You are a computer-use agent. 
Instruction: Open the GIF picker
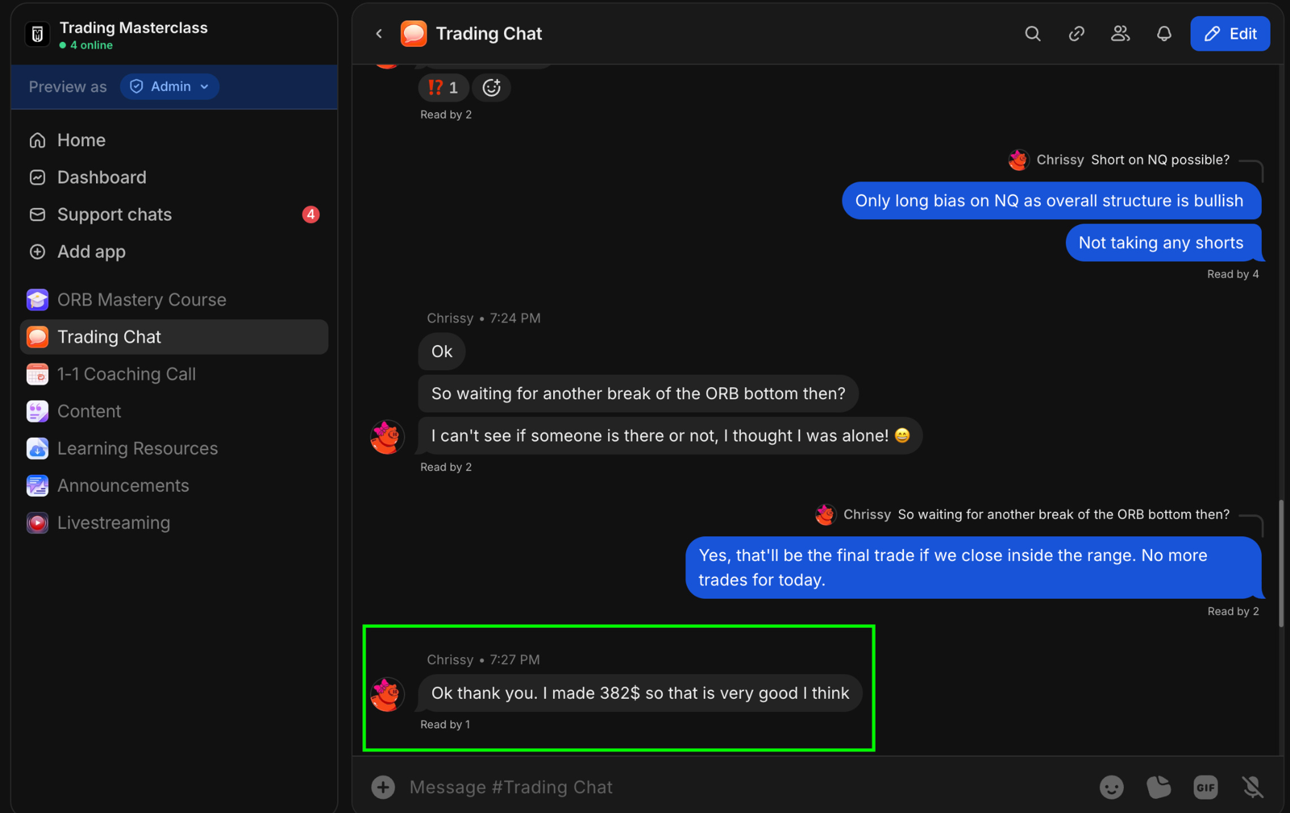[1205, 787]
